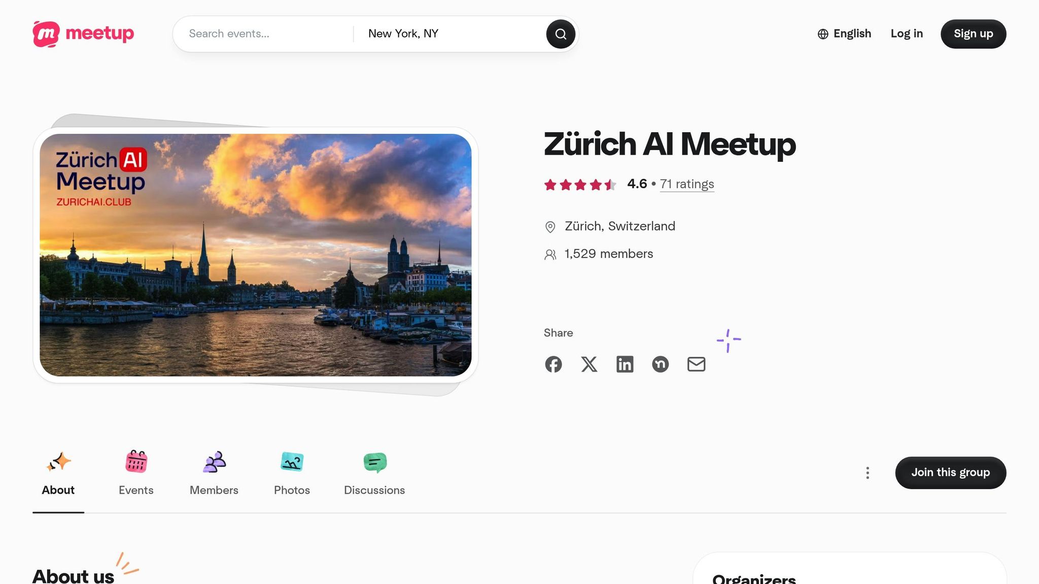Share the group via email

tap(696, 364)
